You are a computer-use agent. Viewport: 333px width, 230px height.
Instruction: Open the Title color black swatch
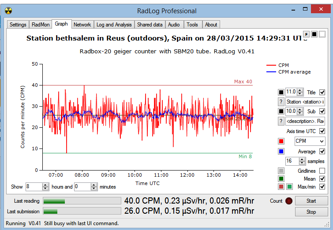coord(281,92)
